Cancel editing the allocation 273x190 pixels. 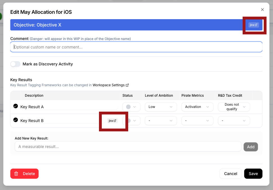pos(231,174)
